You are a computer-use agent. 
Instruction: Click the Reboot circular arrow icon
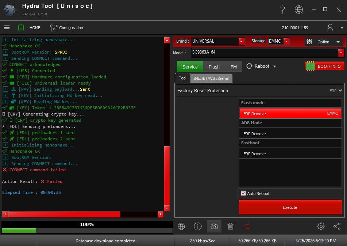(250, 66)
